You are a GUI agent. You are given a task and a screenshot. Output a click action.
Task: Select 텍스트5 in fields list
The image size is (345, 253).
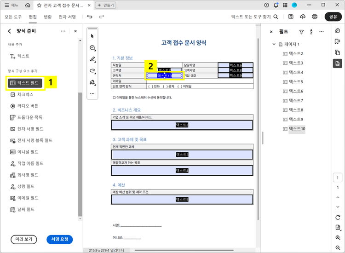(x=293, y=82)
